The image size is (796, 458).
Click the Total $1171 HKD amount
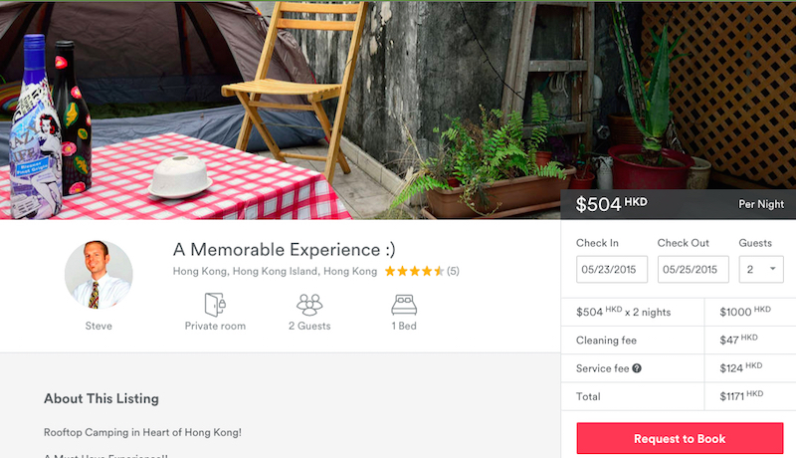point(741,396)
